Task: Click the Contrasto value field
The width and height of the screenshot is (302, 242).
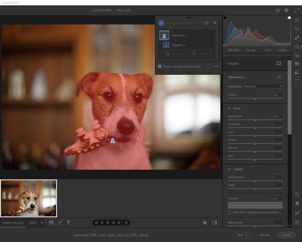Action: [x=277, y=124]
